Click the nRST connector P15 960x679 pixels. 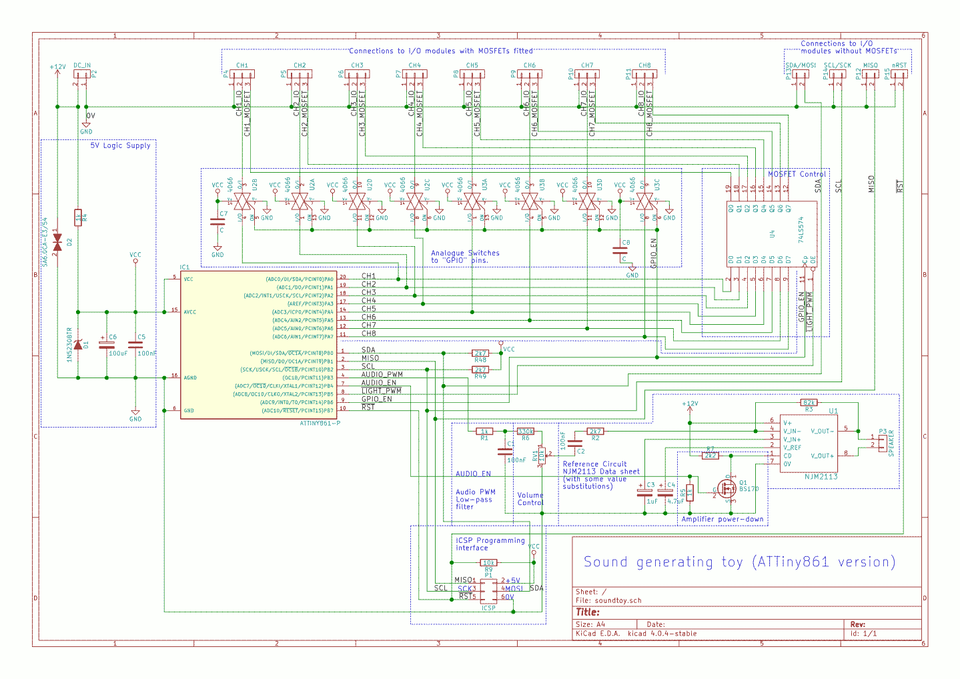[899, 73]
